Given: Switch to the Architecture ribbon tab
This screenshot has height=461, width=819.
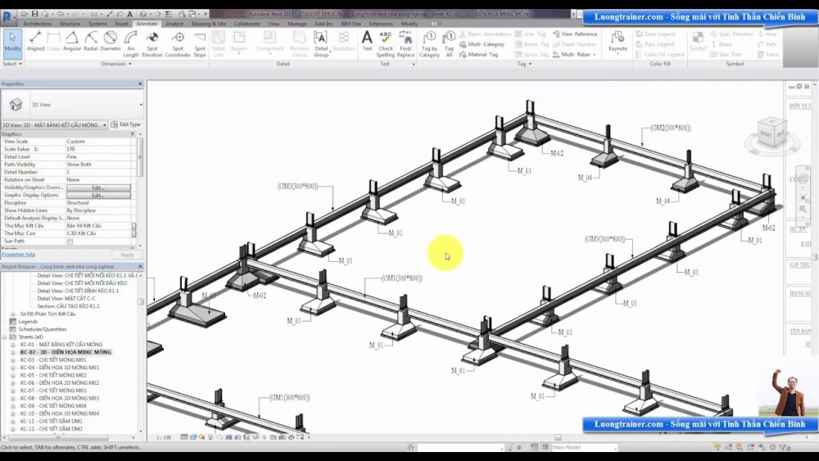Looking at the screenshot, I should 37,24.
